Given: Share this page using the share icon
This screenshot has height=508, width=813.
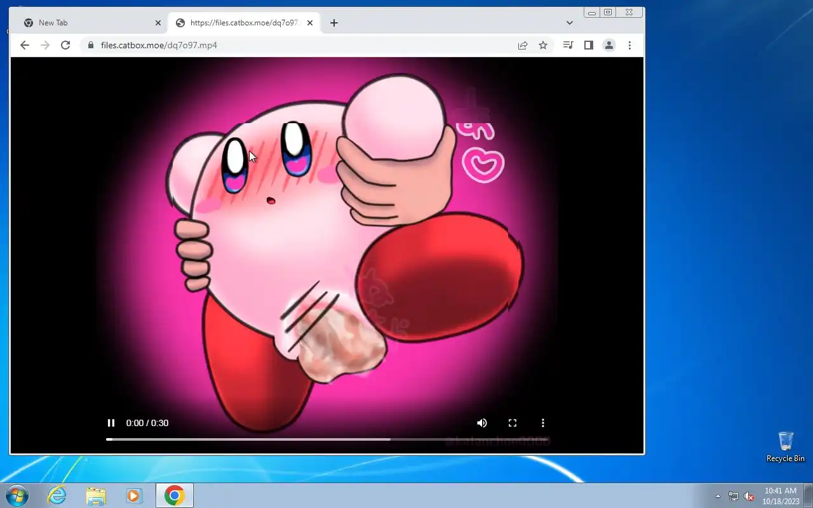Looking at the screenshot, I should pos(523,45).
